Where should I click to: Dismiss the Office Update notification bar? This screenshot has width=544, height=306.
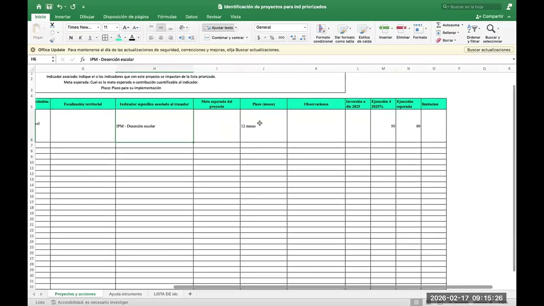[x=33, y=50]
